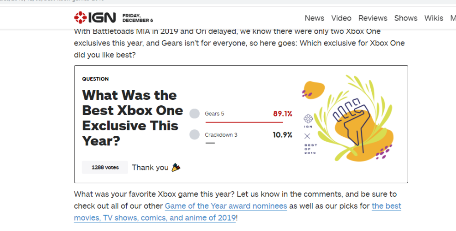
Task: Click the party popper emoji after Thank you
Action: tap(176, 167)
